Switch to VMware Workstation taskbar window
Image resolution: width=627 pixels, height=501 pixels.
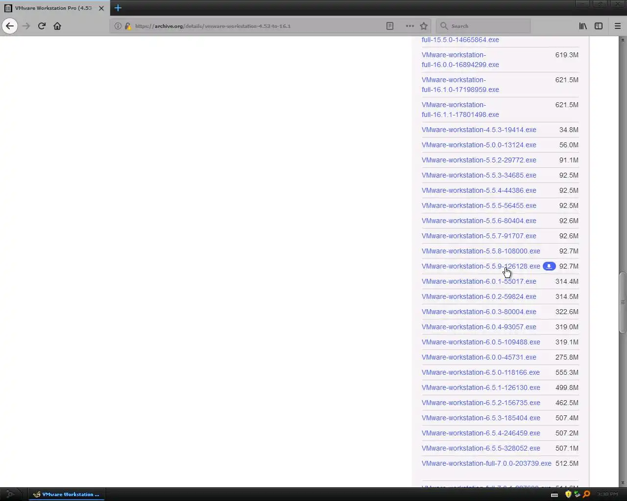[x=66, y=494]
